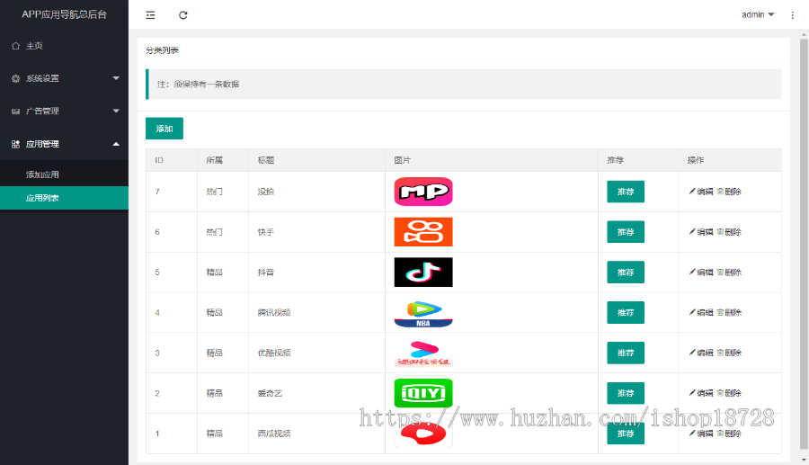Viewport: 809px width, 465px height.
Task: Click 推荐 button for 抖音
Action: pyautogui.click(x=626, y=272)
